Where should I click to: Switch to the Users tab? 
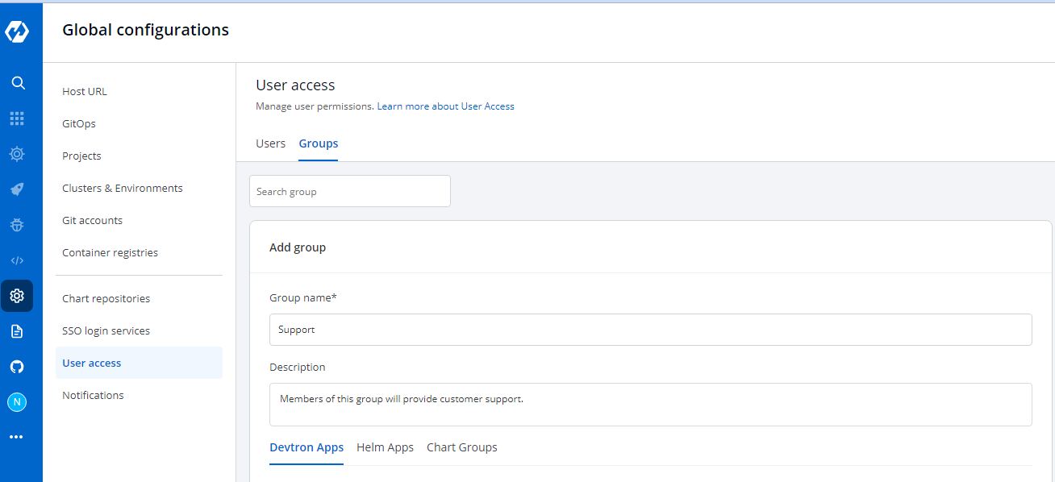pyautogui.click(x=270, y=143)
